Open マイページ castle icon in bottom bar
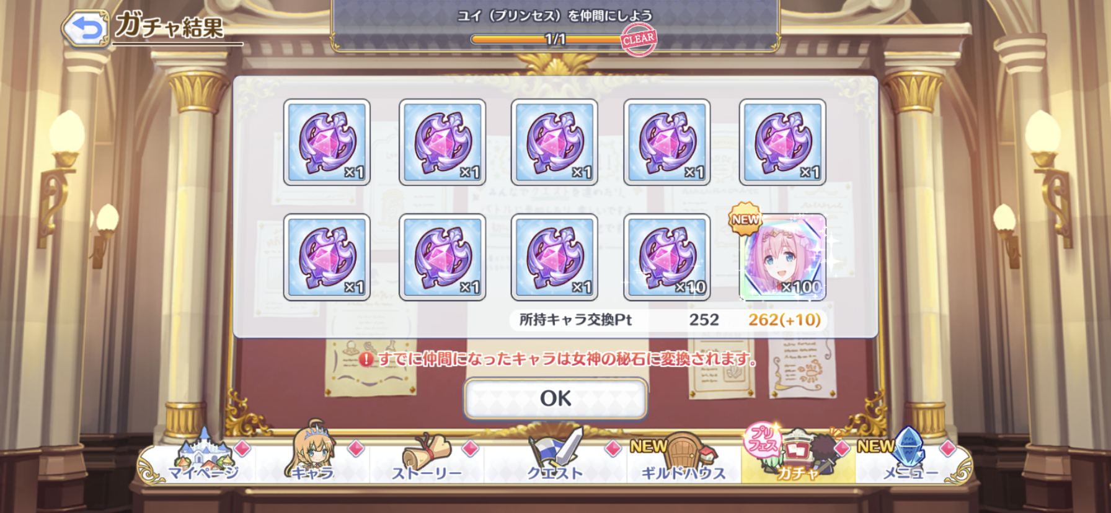Viewport: 1111px width, 513px height. (x=203, y=457)
